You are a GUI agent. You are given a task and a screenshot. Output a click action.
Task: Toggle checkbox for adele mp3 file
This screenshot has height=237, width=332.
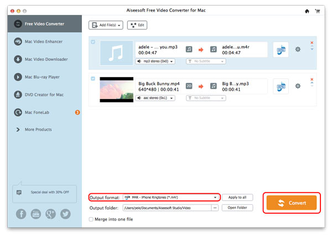pyautogui.click(x=93, y=42)
